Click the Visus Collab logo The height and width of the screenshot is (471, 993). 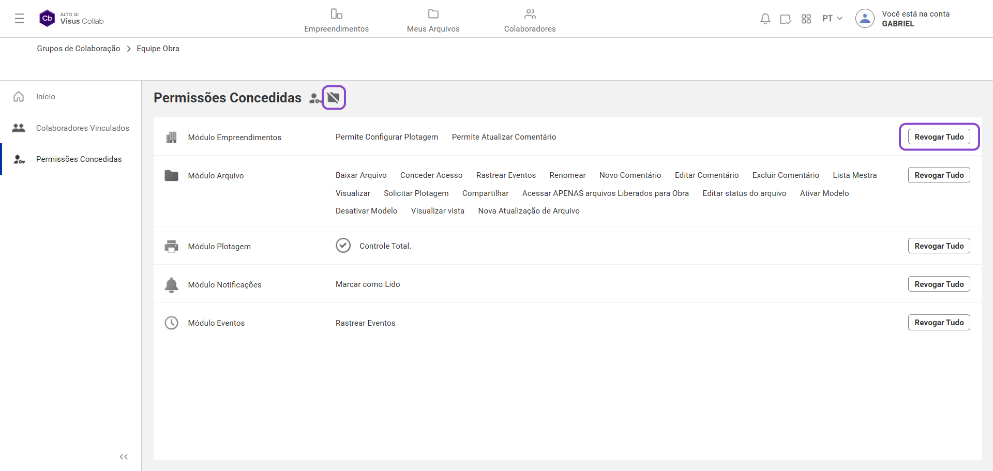coord(72,19)
